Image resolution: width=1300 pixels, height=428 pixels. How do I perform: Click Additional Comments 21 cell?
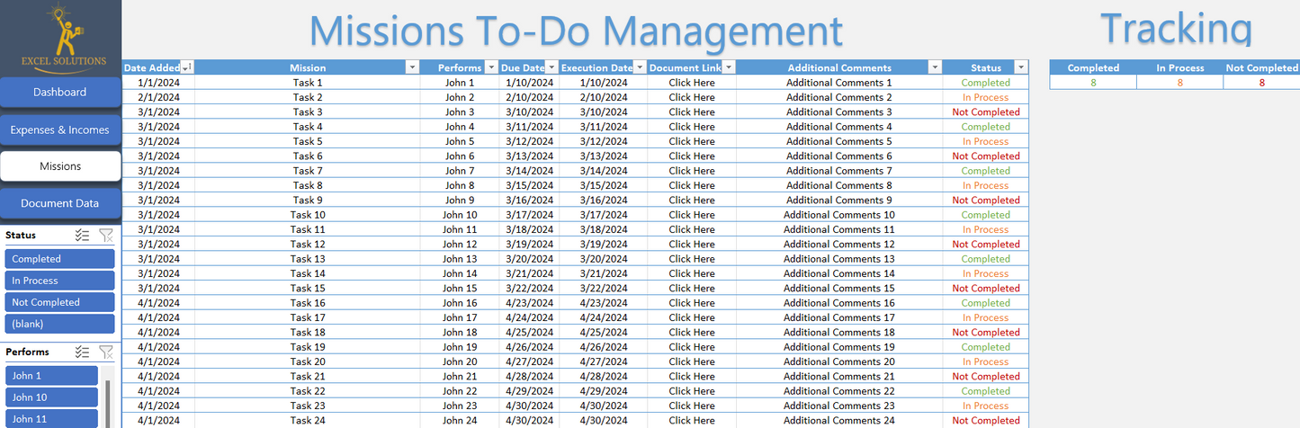[x=839, y=377]
